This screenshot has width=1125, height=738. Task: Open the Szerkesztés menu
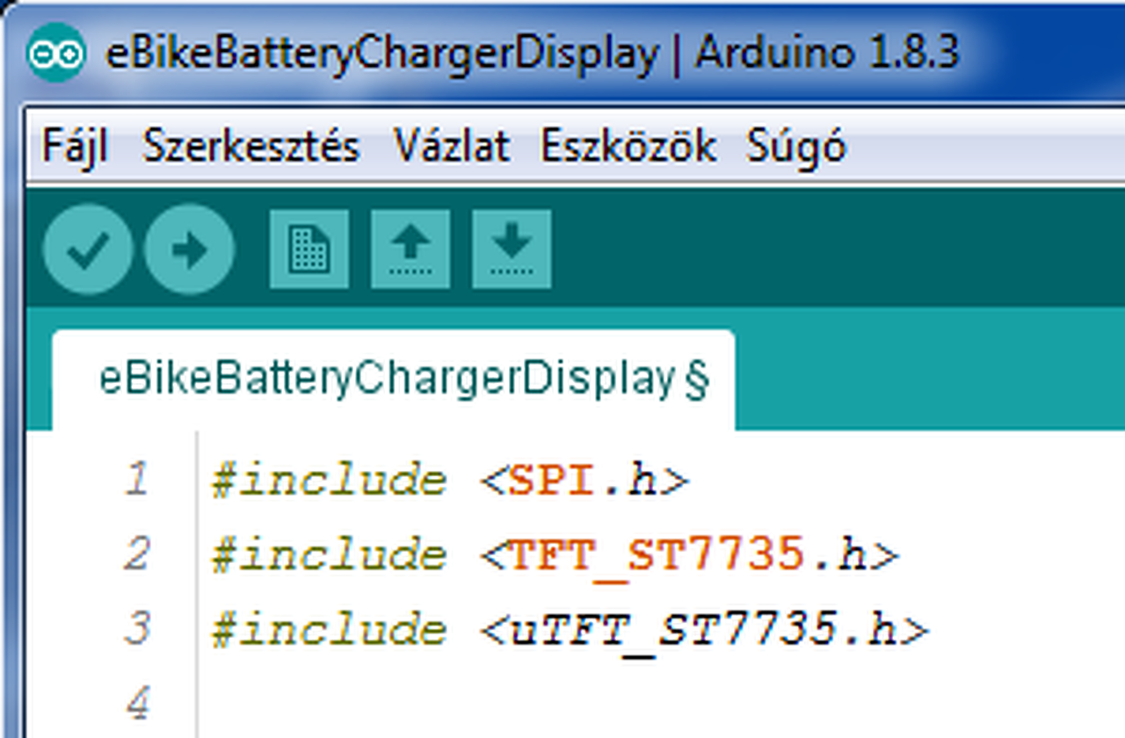(x=251, y=146)
